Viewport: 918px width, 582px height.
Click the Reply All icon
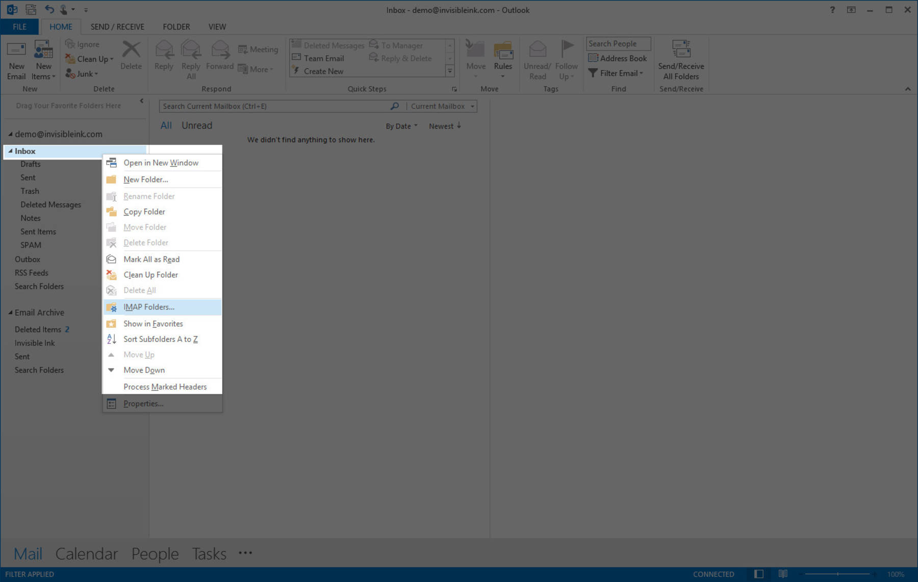click(191, 50)
